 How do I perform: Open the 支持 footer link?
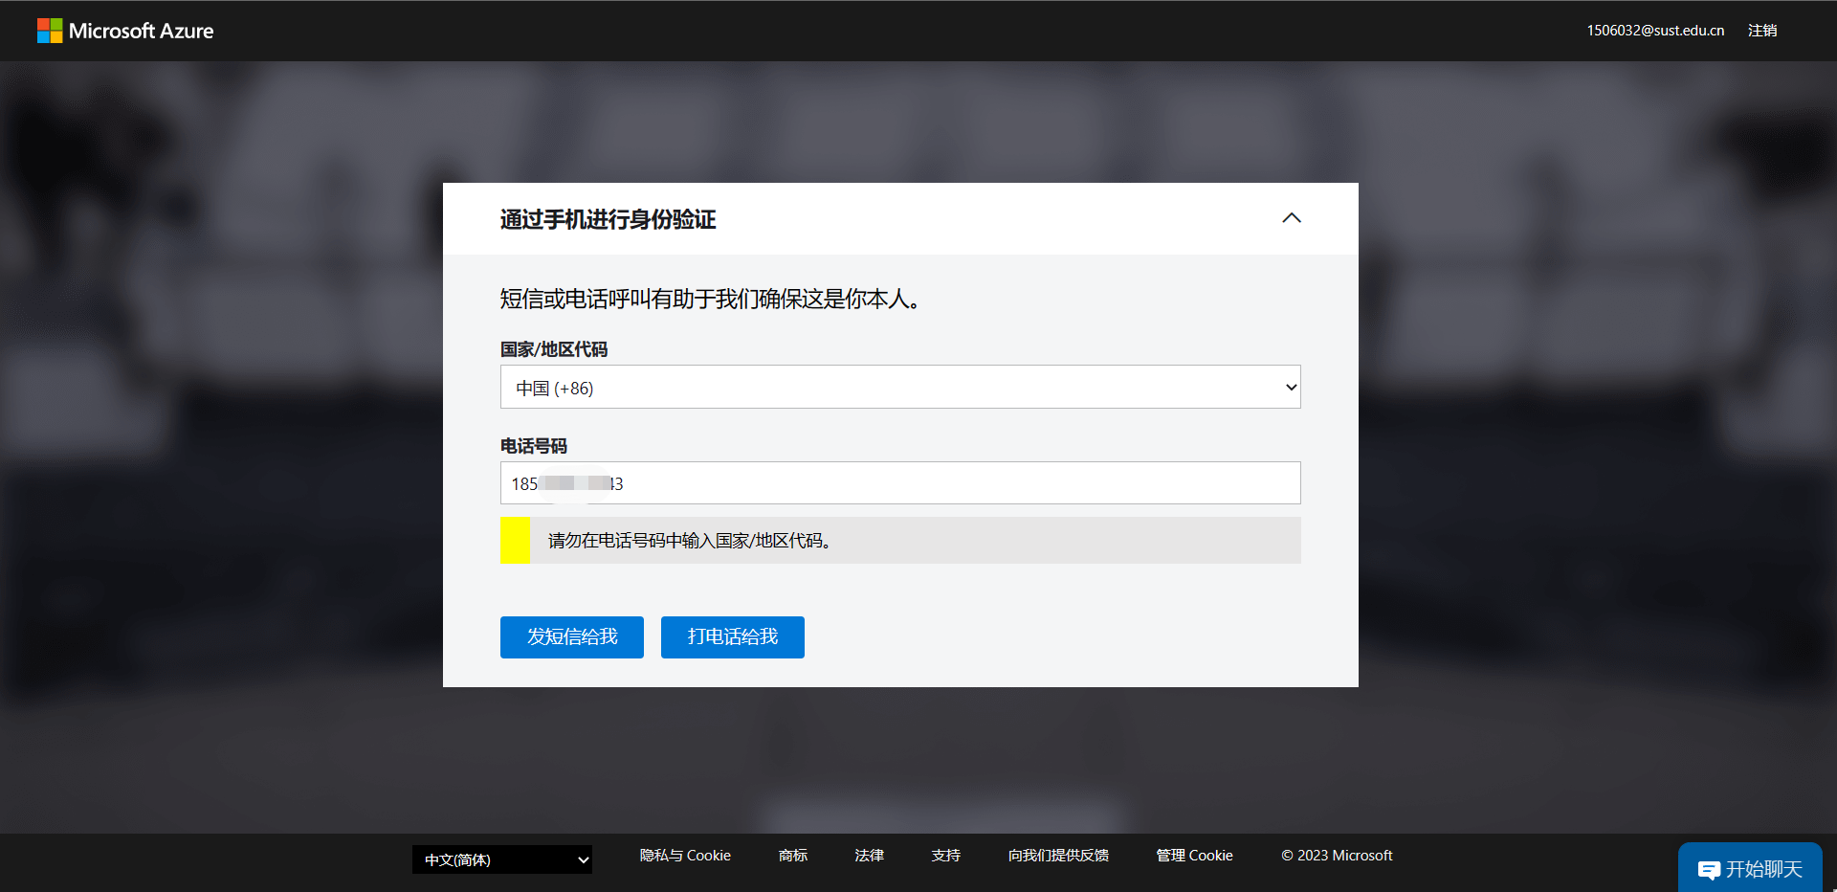tap(945, 856)
